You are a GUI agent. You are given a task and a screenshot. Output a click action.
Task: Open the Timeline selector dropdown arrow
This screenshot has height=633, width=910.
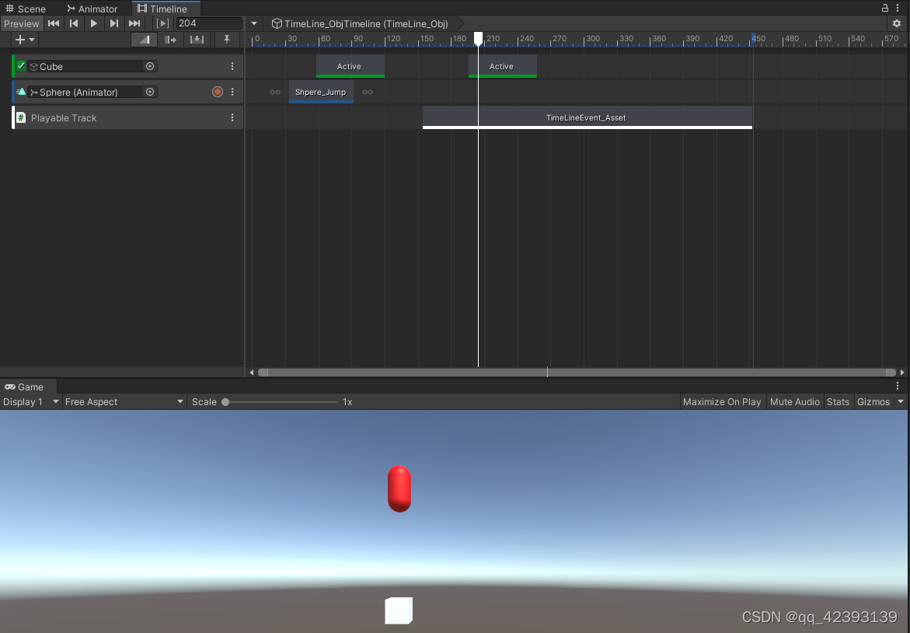pos(253,24)
